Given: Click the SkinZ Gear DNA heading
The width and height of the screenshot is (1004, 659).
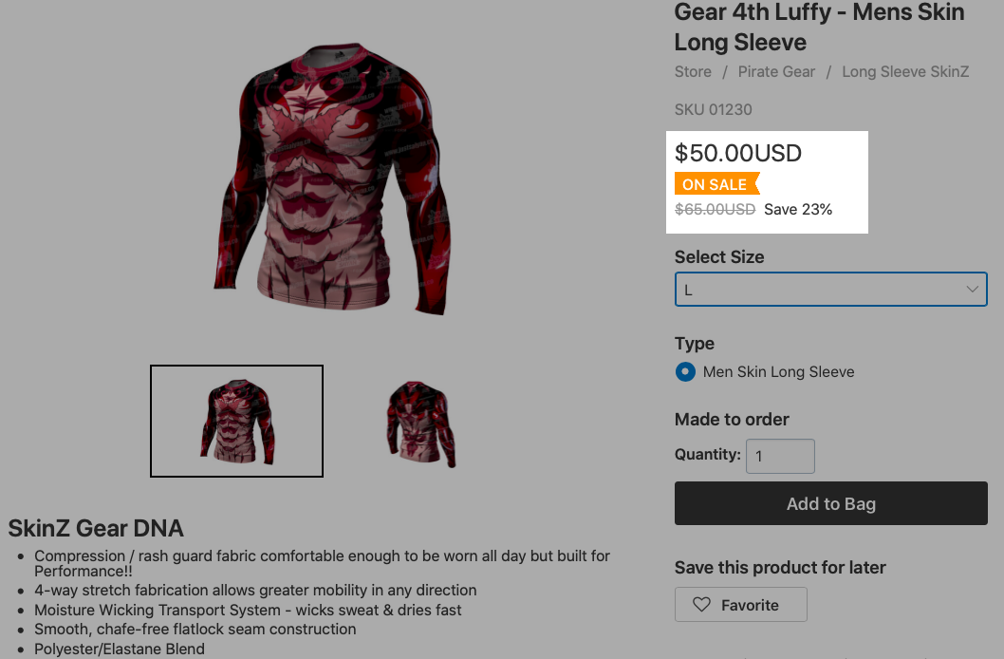Looking at the screenshot, I should click(96, 528).
